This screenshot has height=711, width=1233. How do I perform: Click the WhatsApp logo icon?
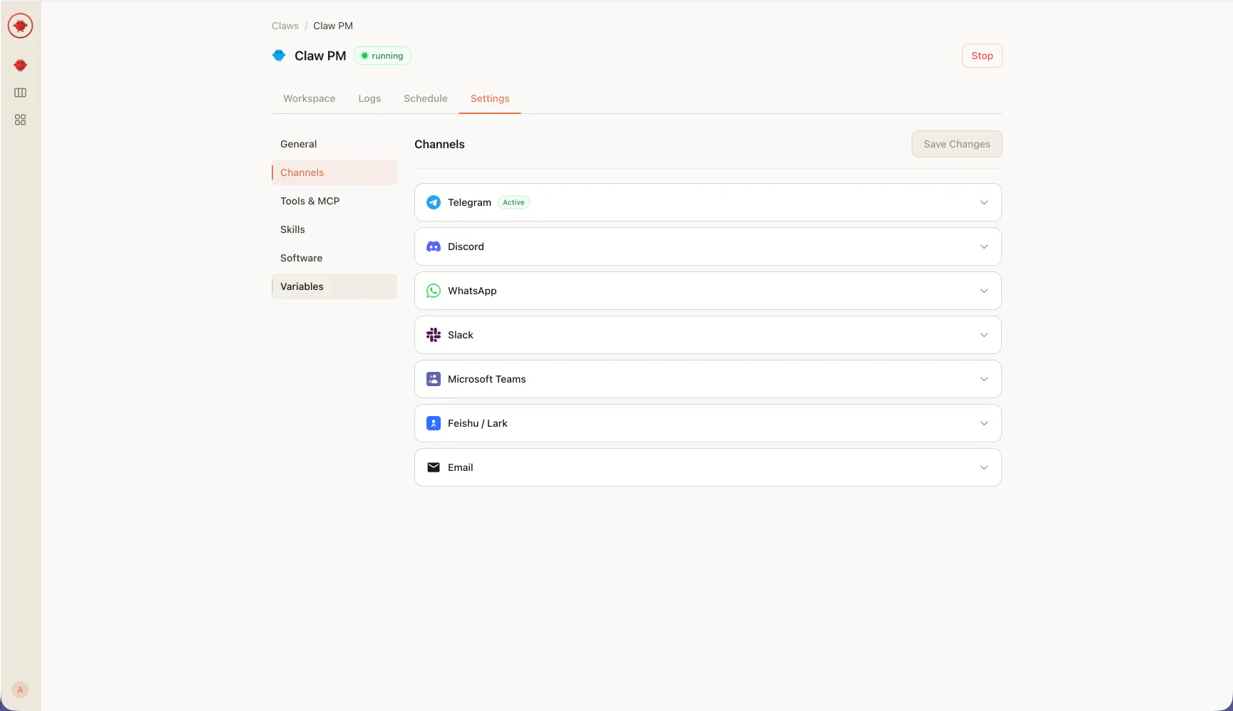click(x=434, y=291)
